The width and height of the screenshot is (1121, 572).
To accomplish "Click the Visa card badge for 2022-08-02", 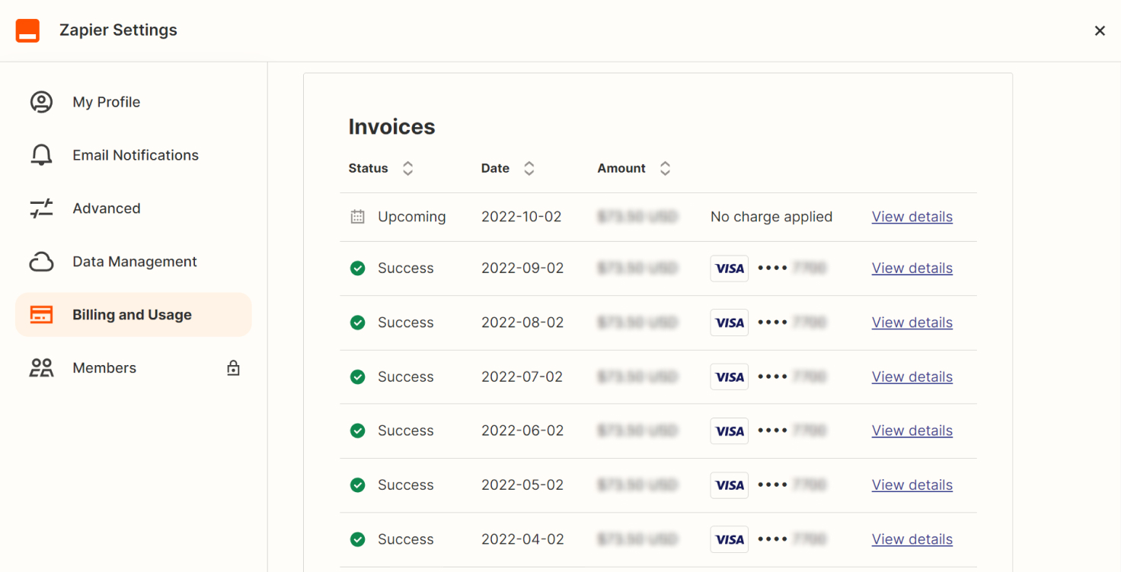I will click(x=730, y=323).
